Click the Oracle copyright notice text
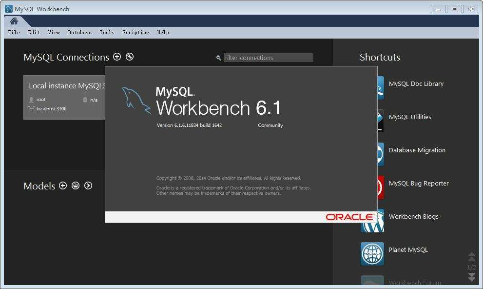 click(229, 178)
